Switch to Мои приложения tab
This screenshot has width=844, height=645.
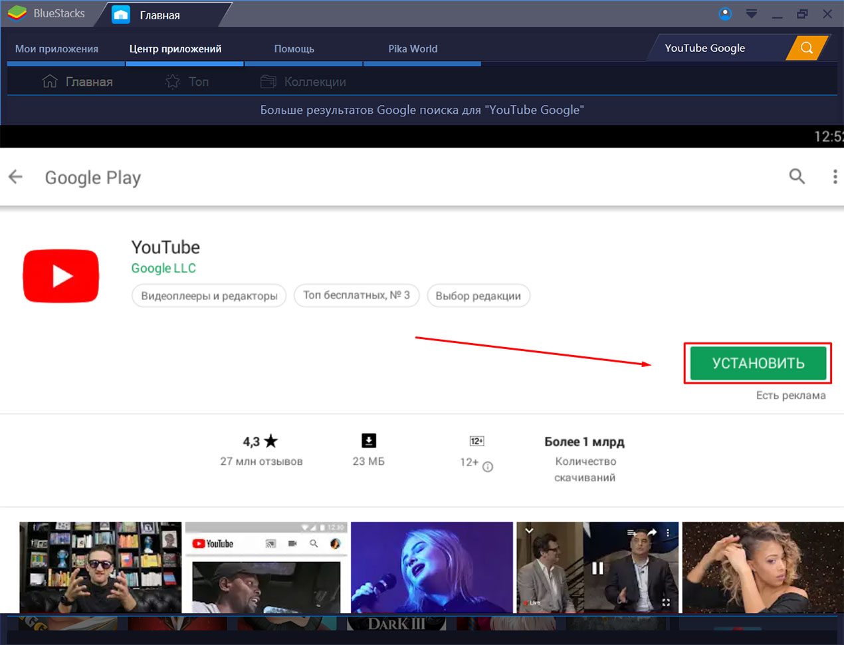tap(56, 49)
